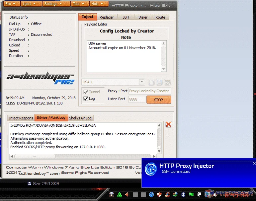Clear log with red X icon
Image resolution: width=256 pixels, height=201 pixels.
tap(168, 124)
